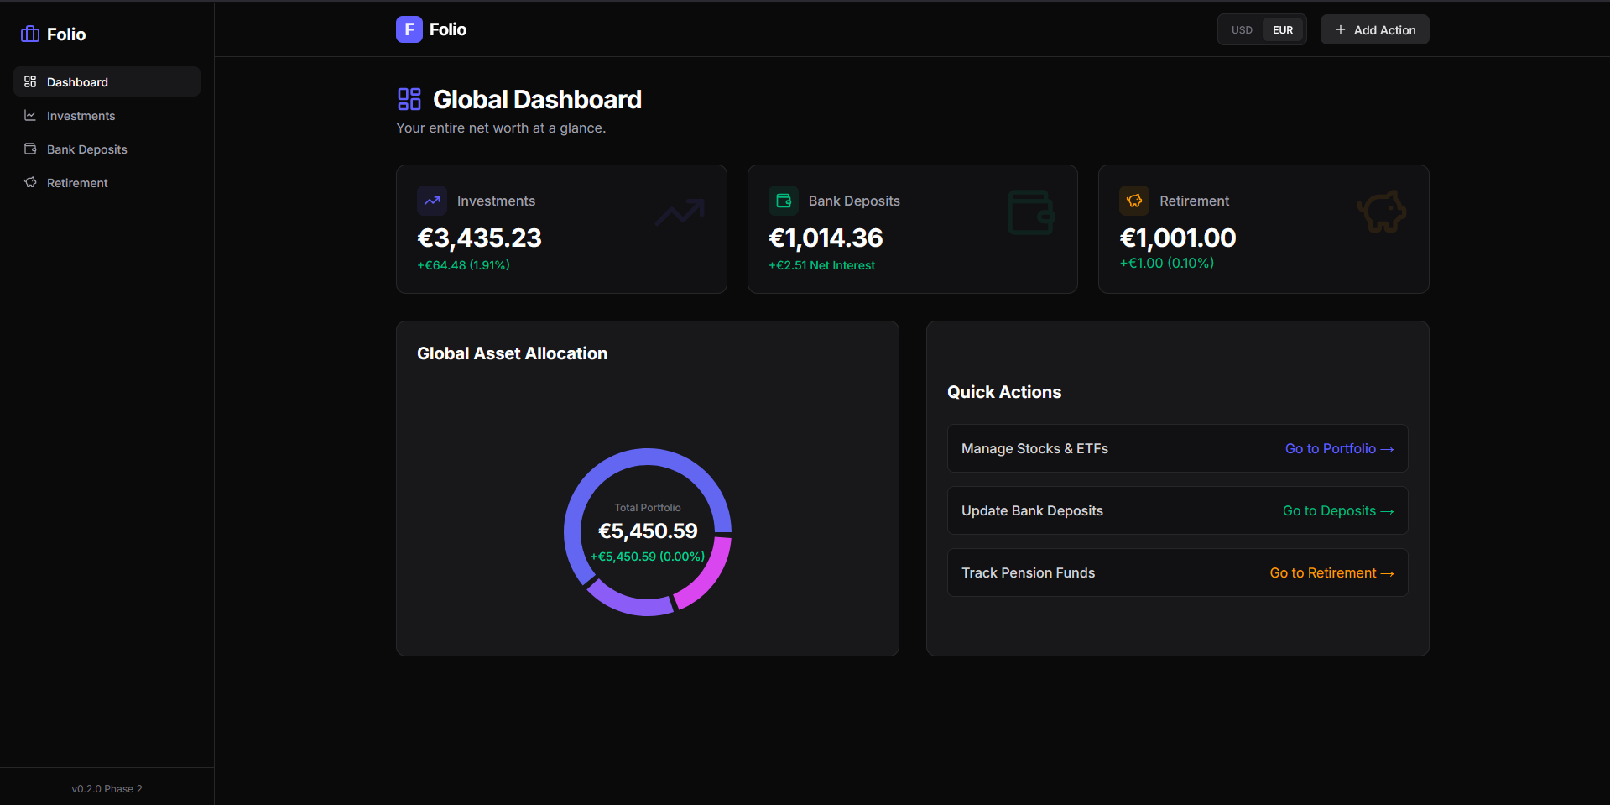Image resolution: width=1610 pixels, height=805 pixels.
Task: Click the trending arrow icon on Investments card
Action: coord(432,200)
